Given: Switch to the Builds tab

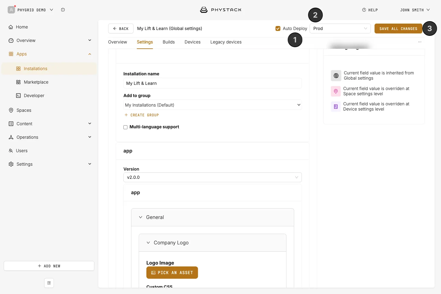Looking at the screenshot, I should click(x=169, y=42).
